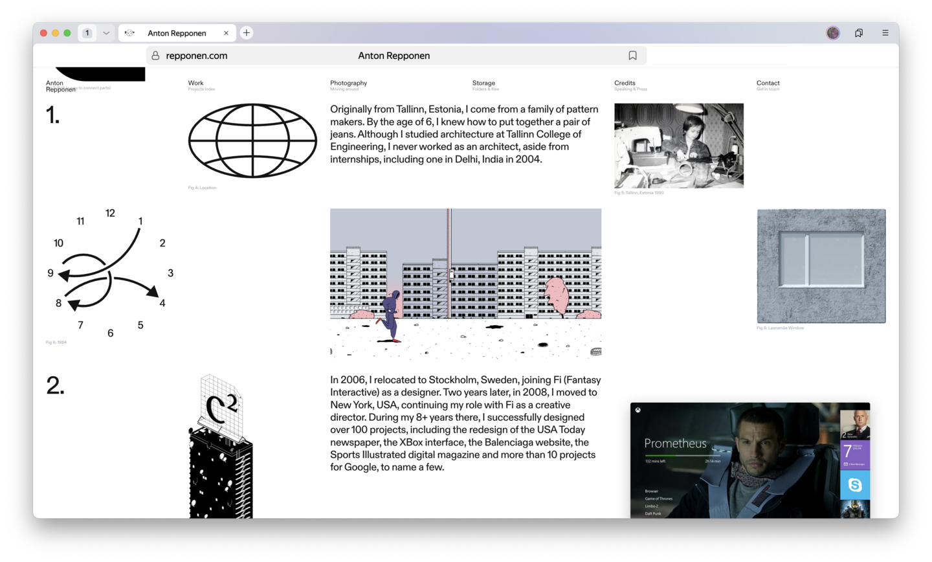Image resolution: width=932 pixels, height=562 pixels.
Task: Go to the Photography section
Action: (x=348, y=84)
